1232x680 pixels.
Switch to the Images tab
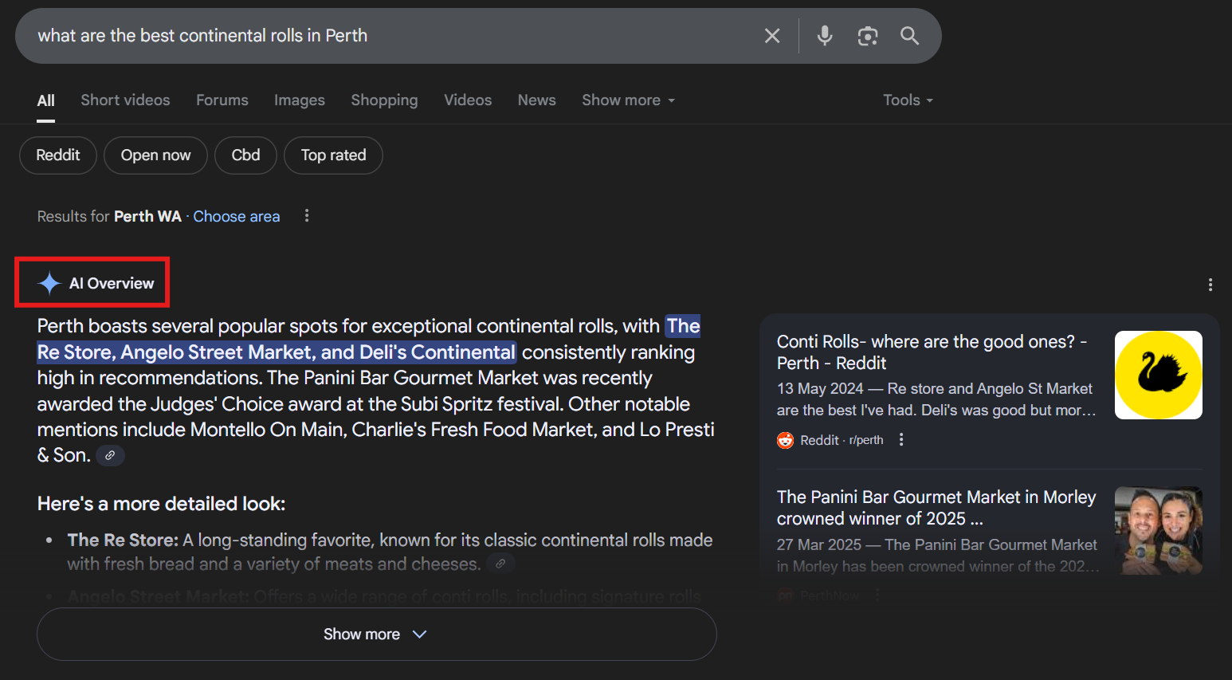tap(299, 100)
